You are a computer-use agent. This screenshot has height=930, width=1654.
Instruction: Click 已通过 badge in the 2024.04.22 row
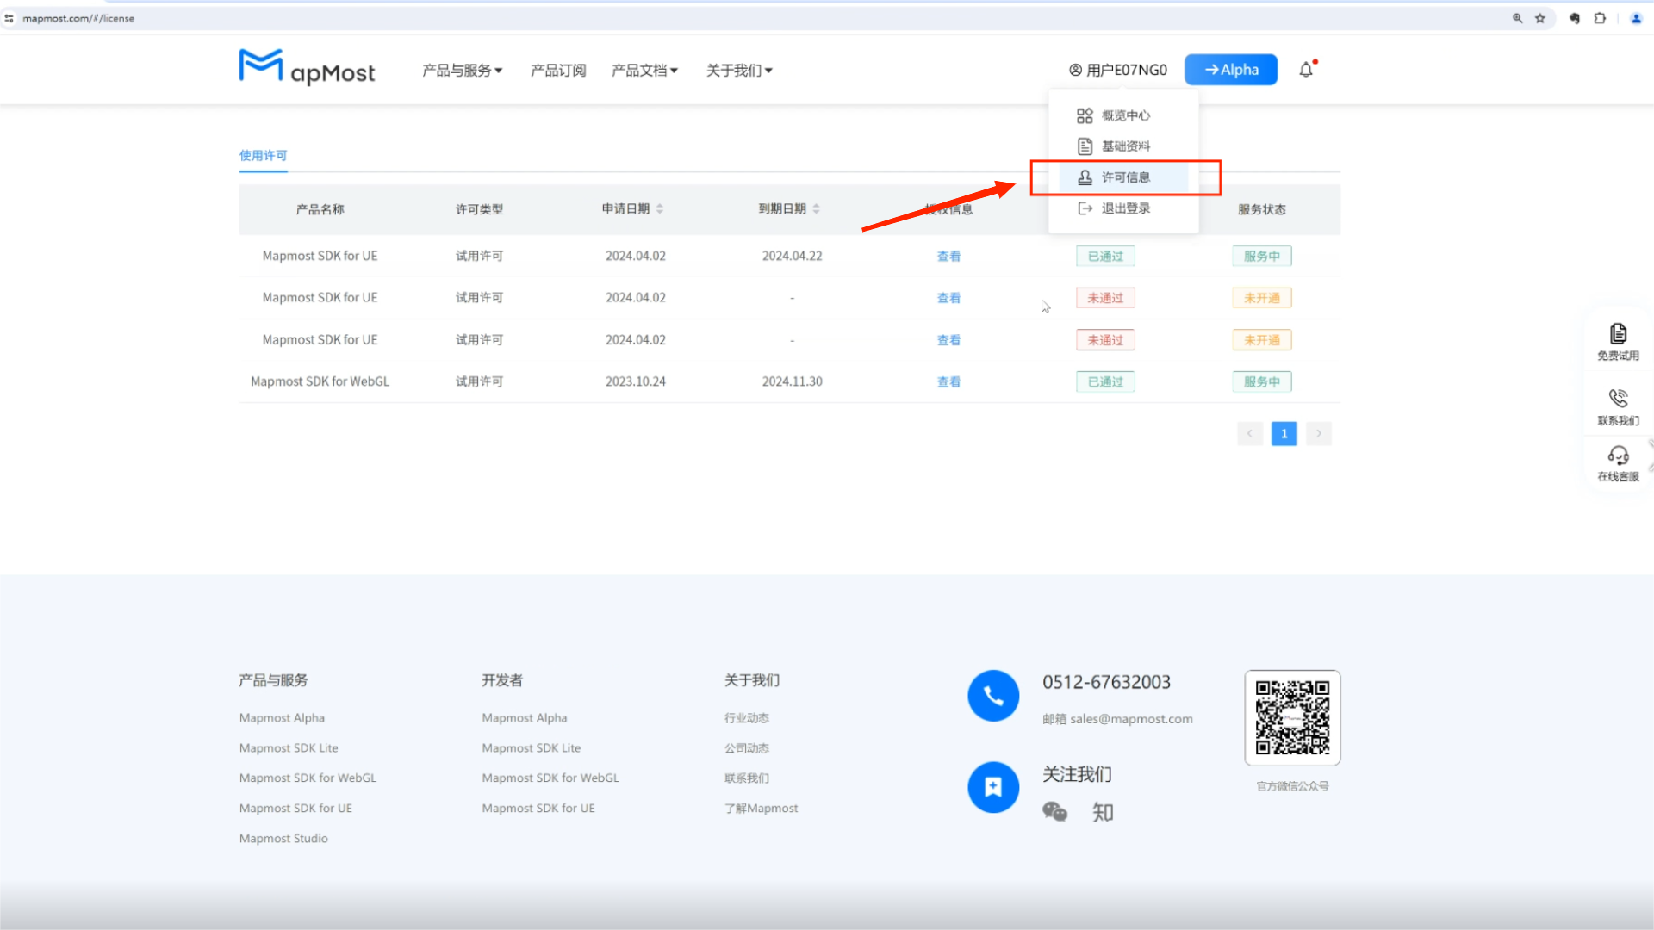coord(1105,257)
